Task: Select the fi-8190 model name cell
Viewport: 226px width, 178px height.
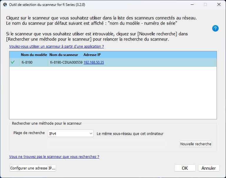Action: pyautogui.click(x=27, y=62)
